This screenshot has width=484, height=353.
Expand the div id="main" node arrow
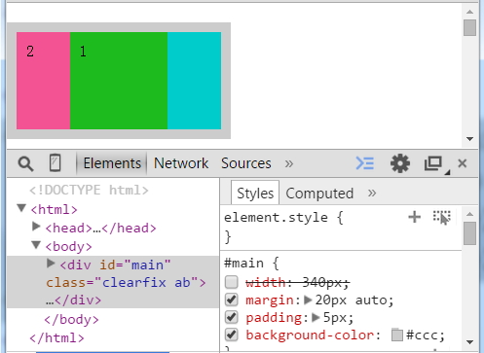51,264
